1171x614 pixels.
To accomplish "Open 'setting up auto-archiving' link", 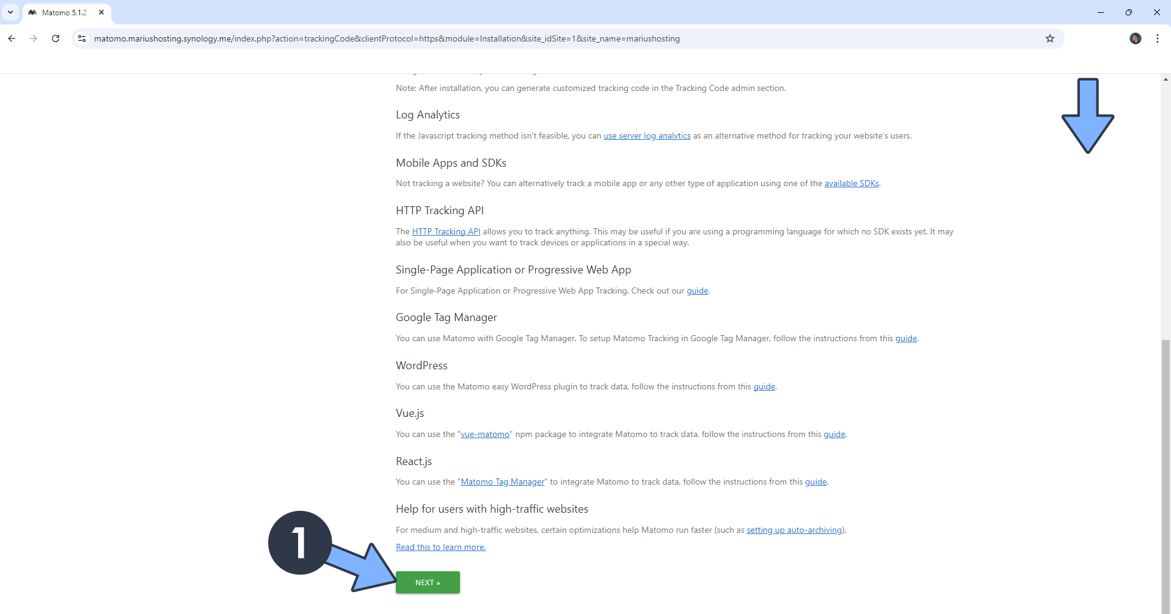I will click(x=794, y=530).
